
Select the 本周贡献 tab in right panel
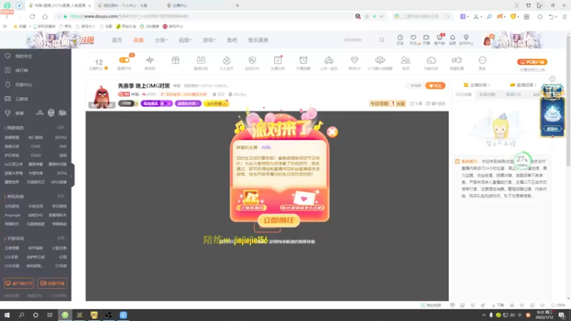tap(487, 94)
